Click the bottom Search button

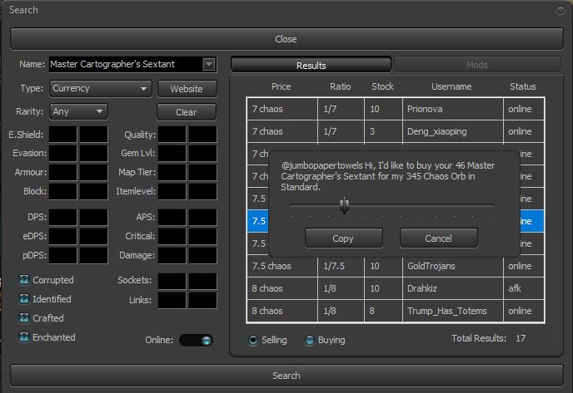click(286, 376)
